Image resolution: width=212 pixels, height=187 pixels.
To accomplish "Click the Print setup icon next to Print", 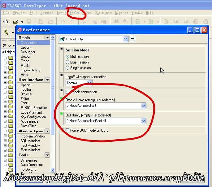I will pos(51,22).
